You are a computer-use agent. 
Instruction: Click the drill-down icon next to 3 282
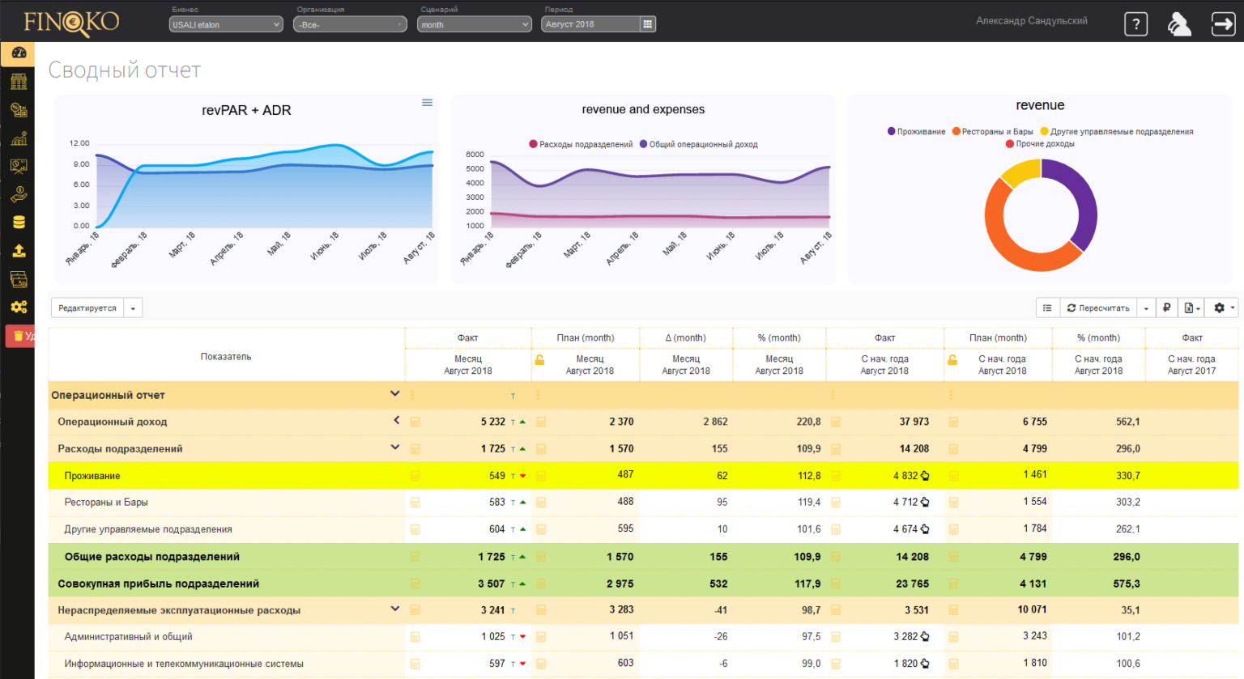(925, 637)
